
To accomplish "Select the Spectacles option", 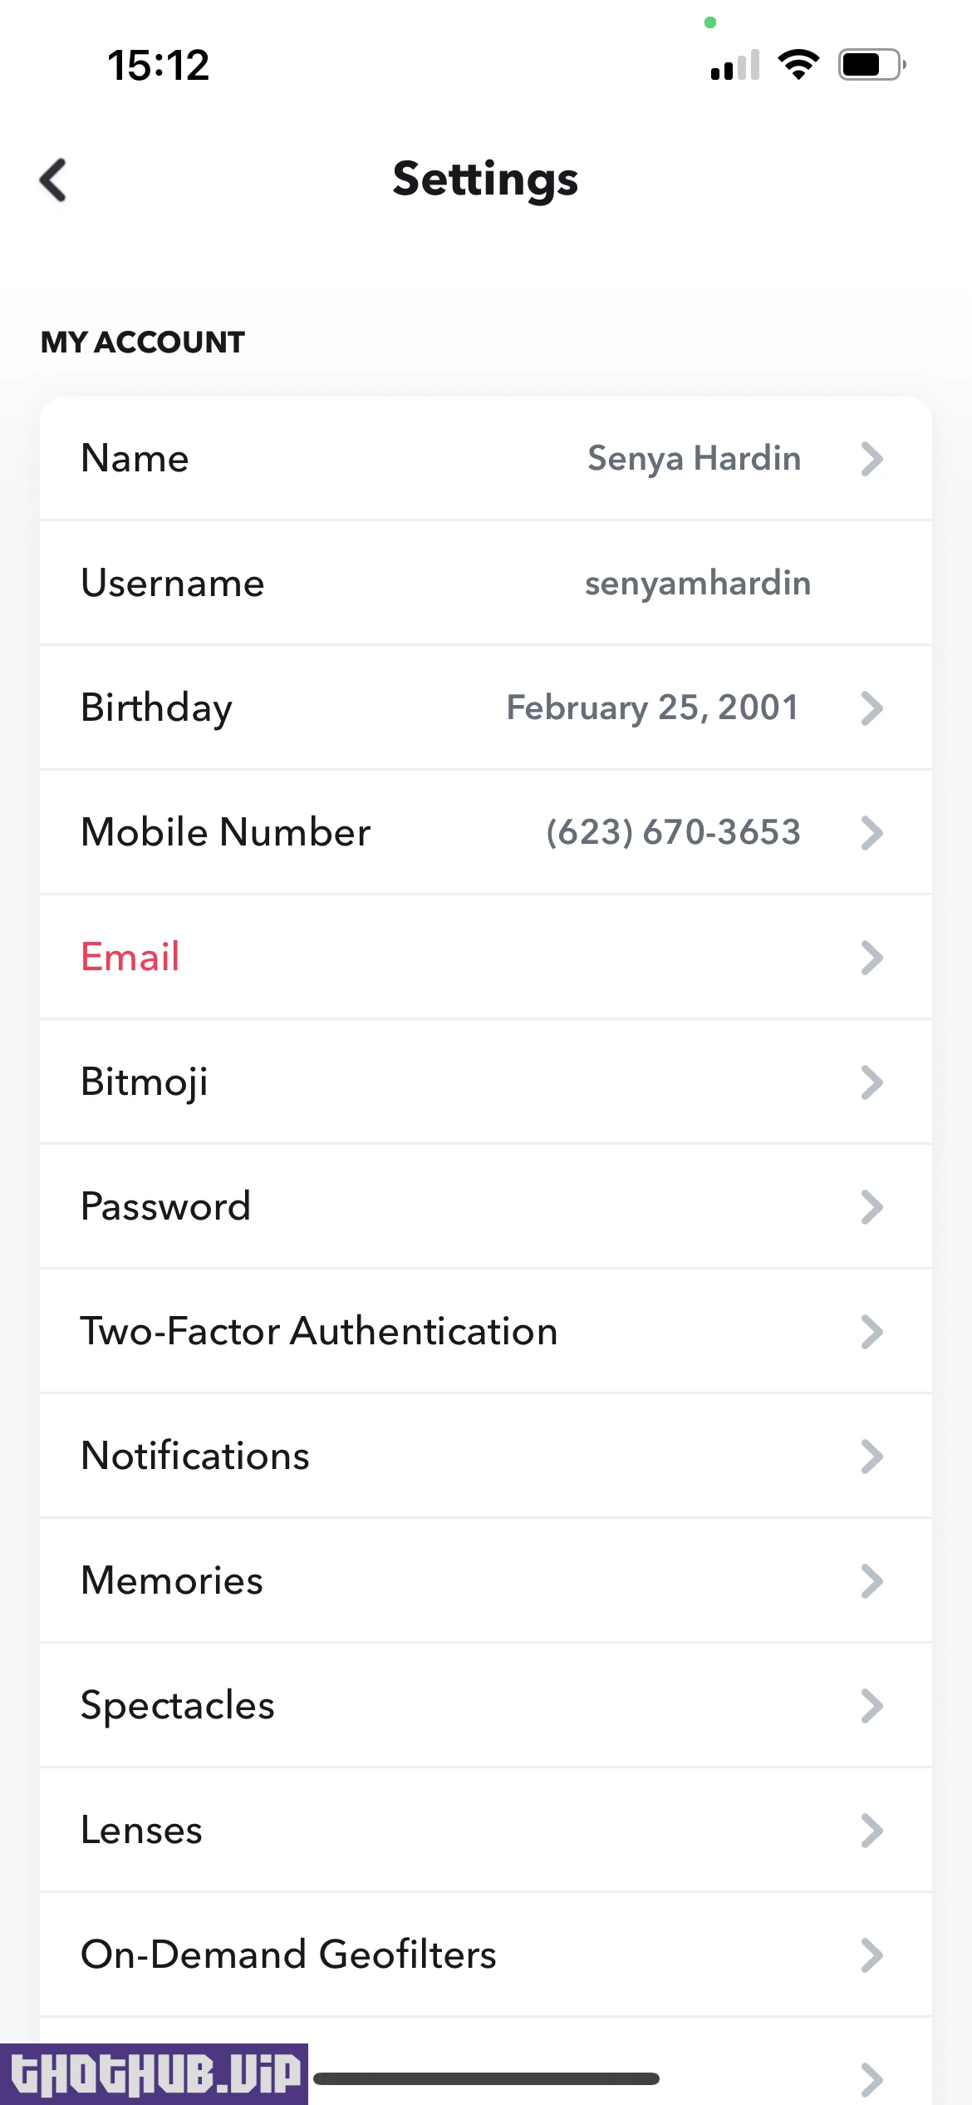I will coord(178,1705).
